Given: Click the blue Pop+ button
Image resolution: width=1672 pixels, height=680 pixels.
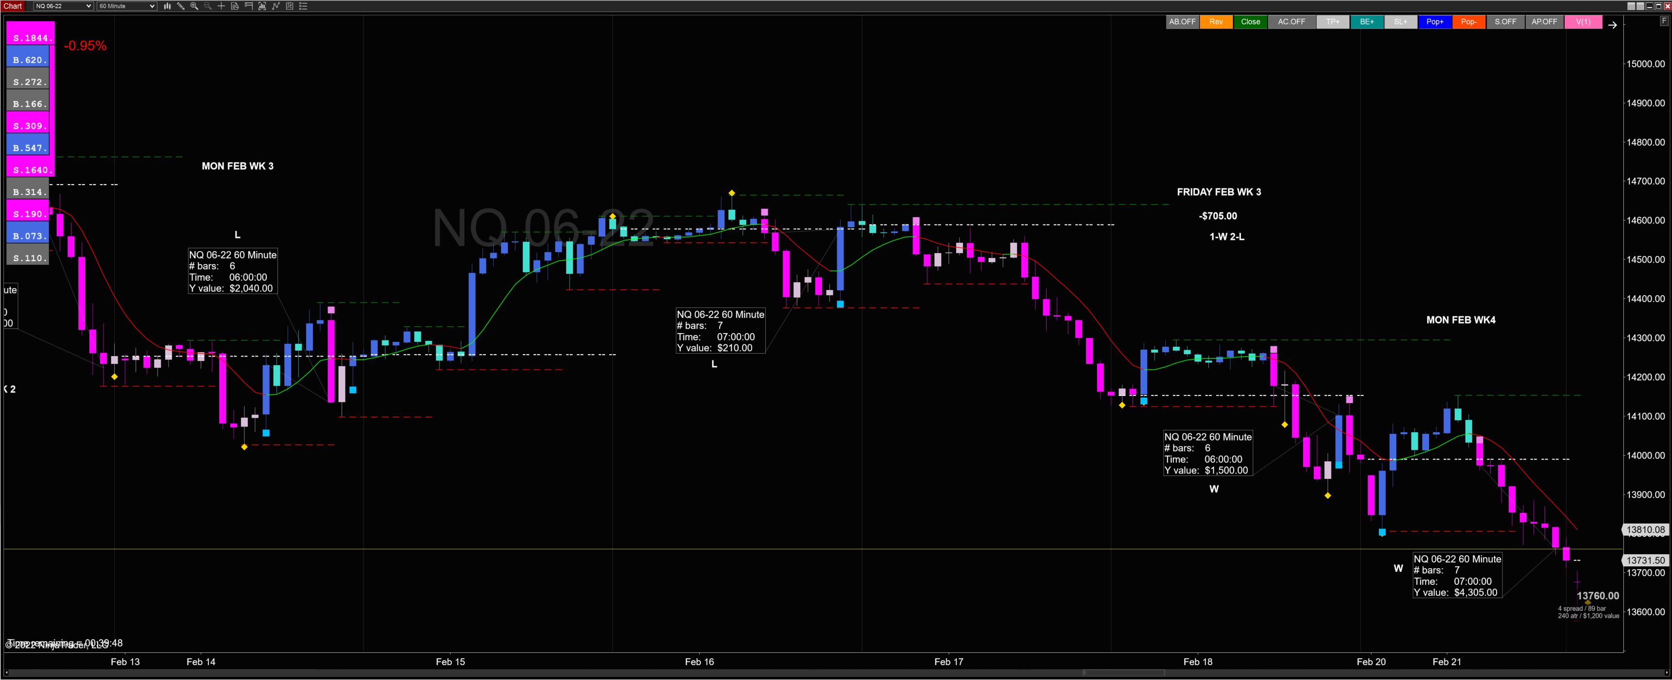Looking at the screenshot, I should tap(1434, 22).
